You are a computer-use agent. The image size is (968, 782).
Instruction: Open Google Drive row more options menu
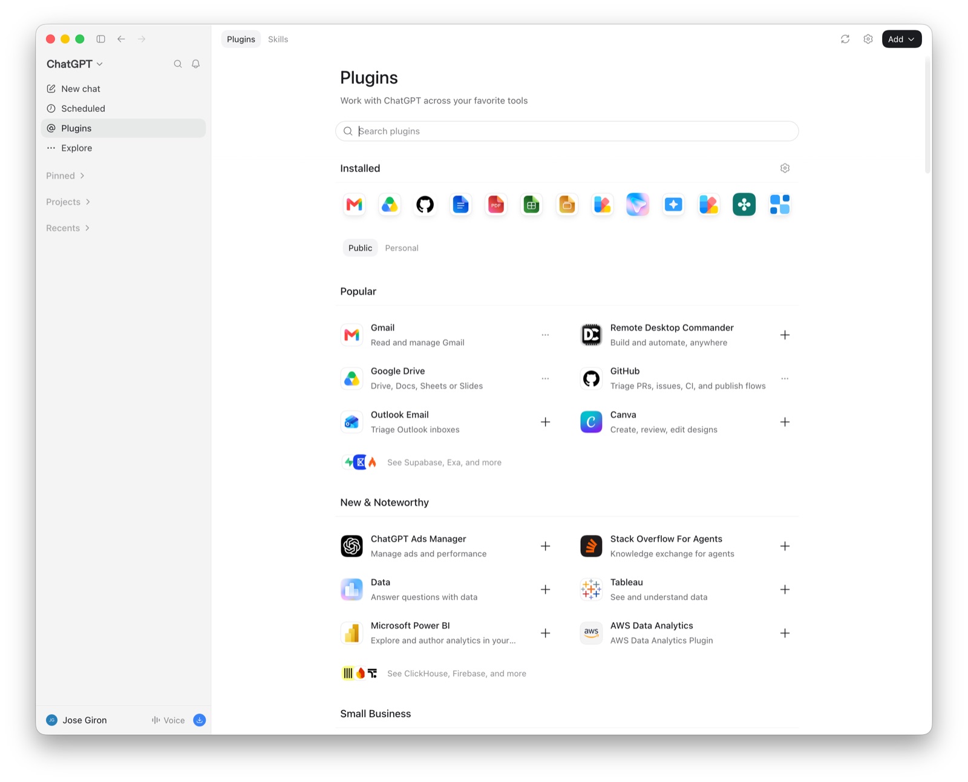click(x=545, y=378)
